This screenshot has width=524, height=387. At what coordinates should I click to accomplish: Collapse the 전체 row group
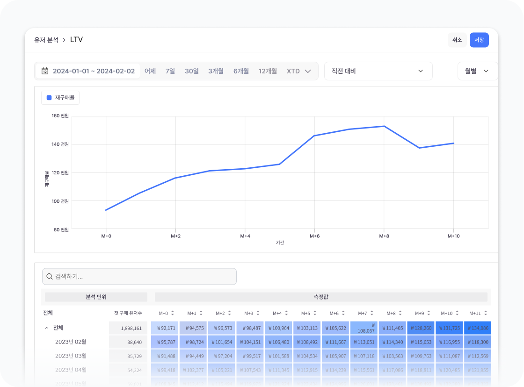[x=47, y=328]
